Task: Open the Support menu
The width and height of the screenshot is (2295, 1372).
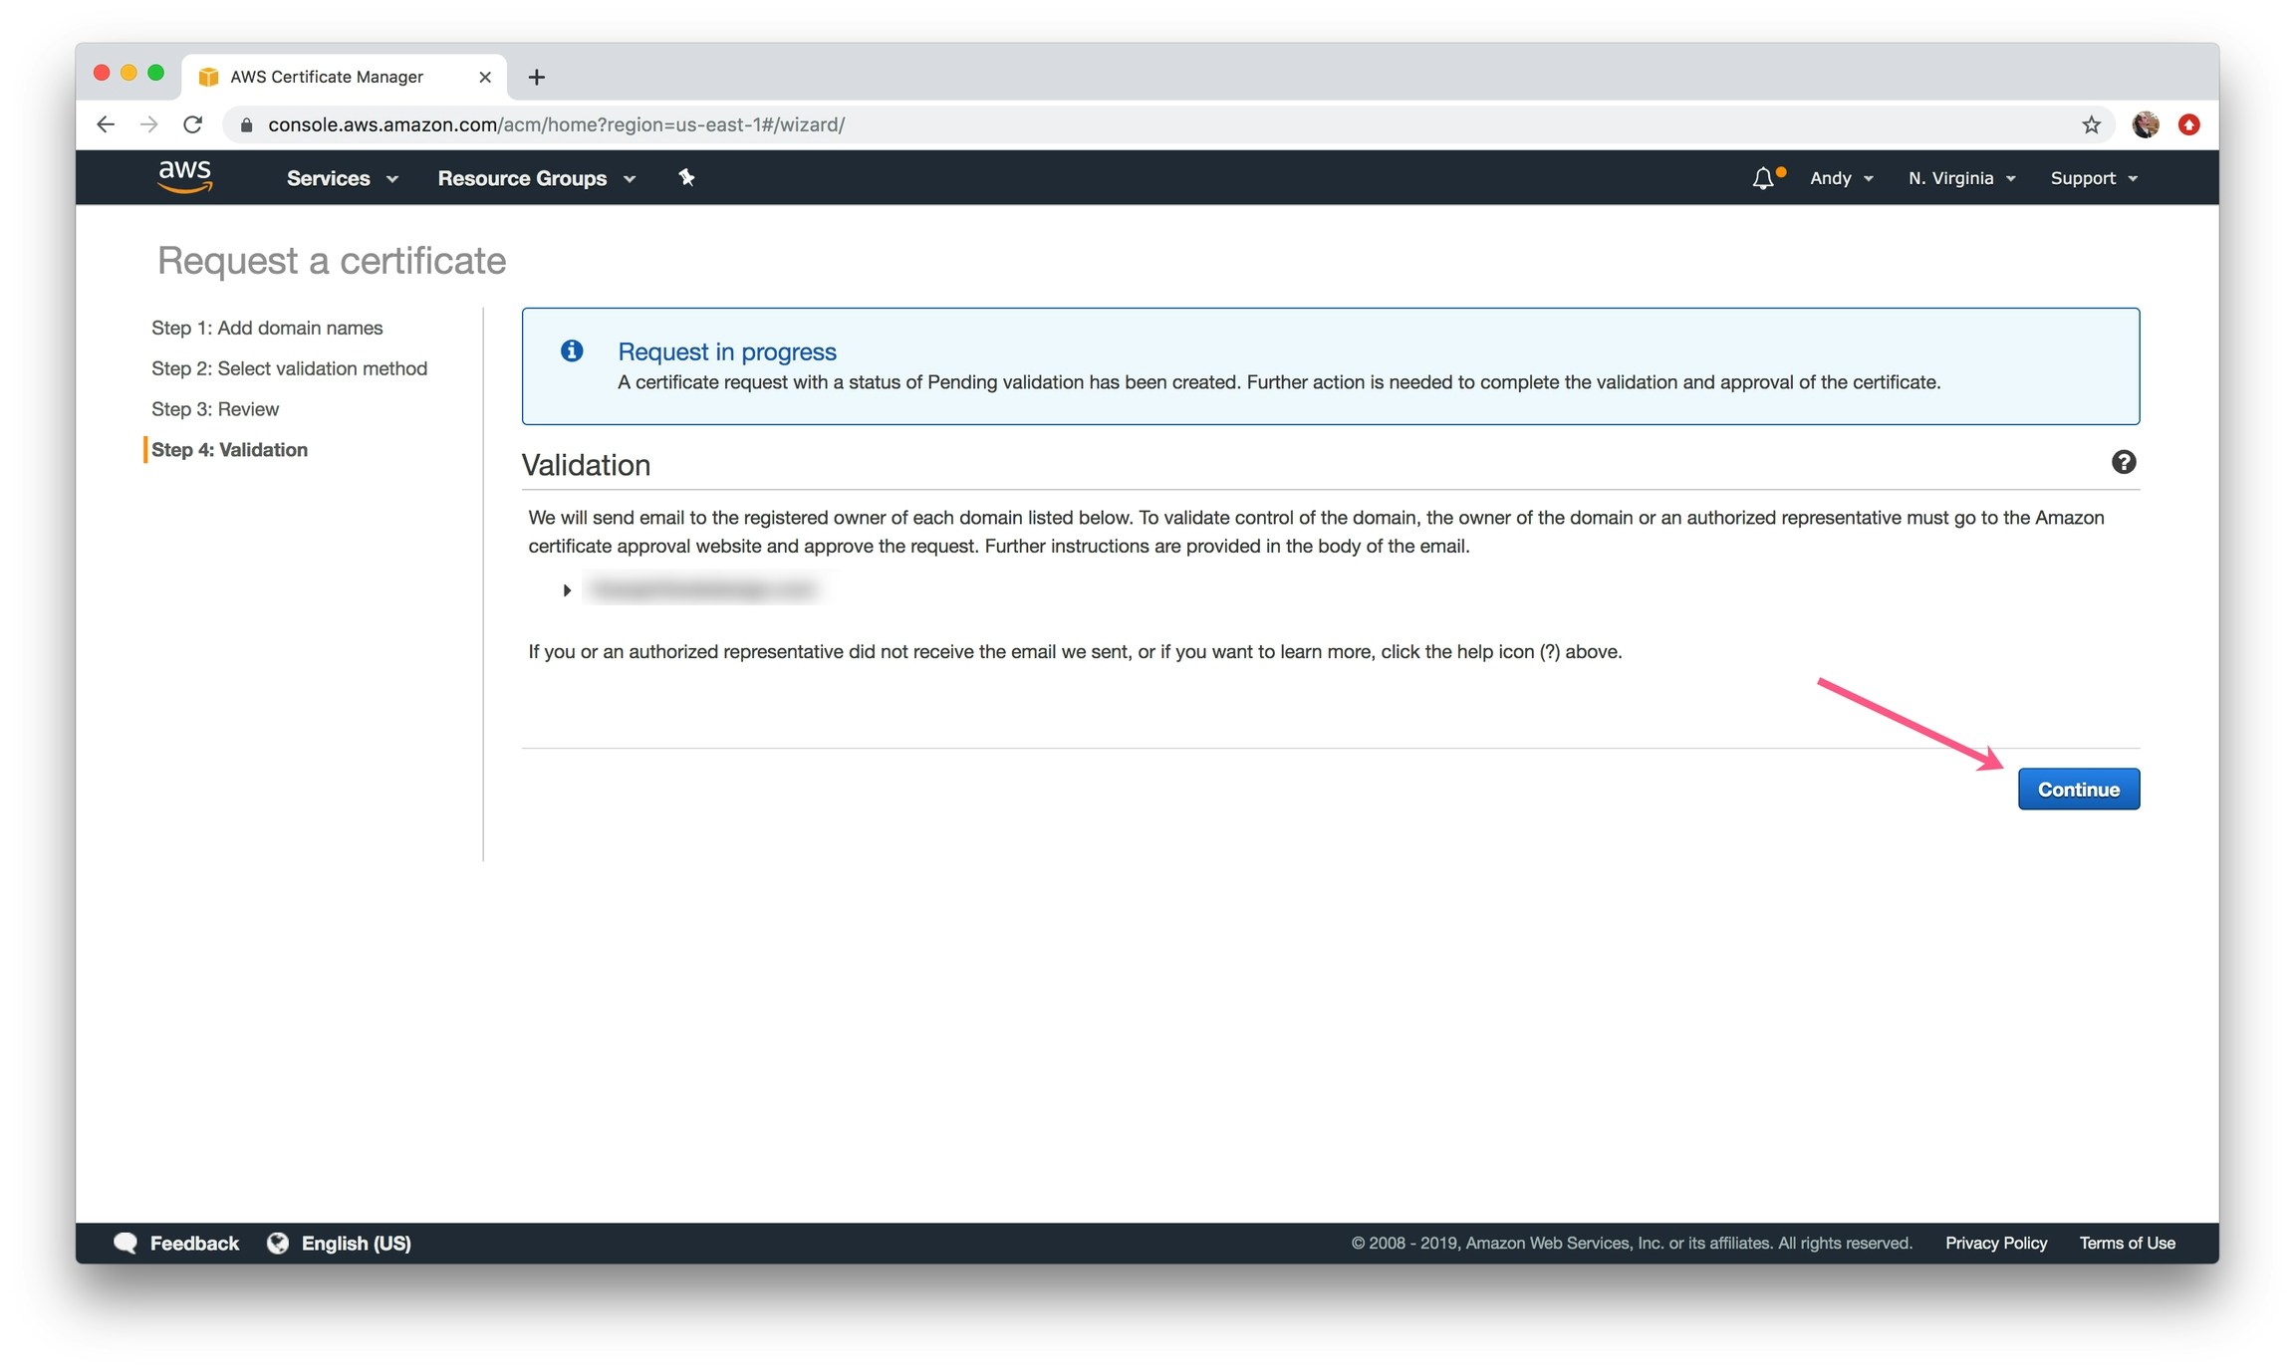Action: tap(2093, 178)
